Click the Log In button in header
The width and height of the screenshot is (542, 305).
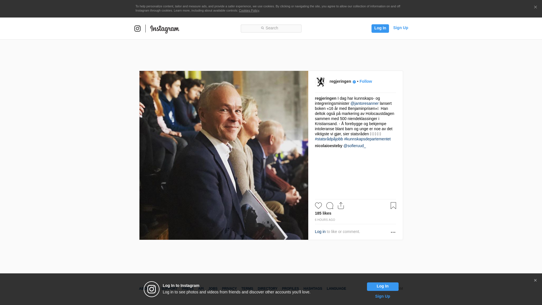(x=380, y=28)
